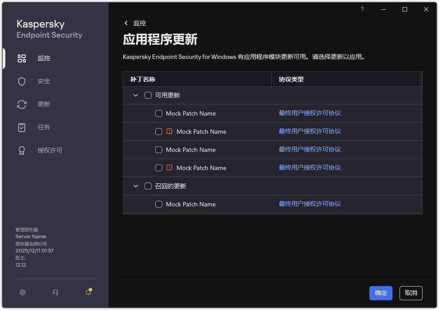The width and height of the screenshot is (439, 310).
Task: Open the notifications bell icon
Action: coord(88,292)
